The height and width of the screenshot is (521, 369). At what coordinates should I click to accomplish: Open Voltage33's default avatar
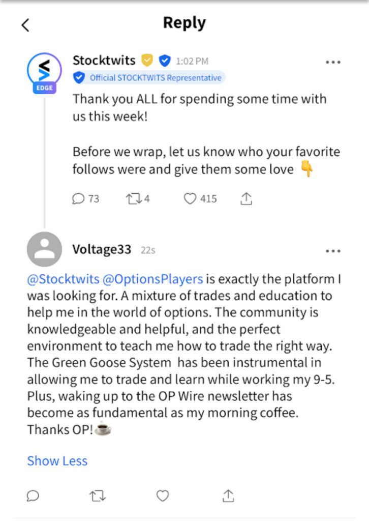[x=44, y=249]
